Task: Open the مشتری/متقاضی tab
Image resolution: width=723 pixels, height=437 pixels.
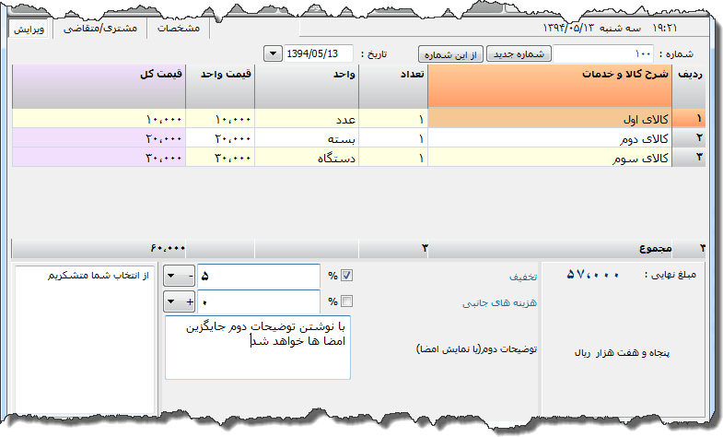Action: [x=99, y=29]
